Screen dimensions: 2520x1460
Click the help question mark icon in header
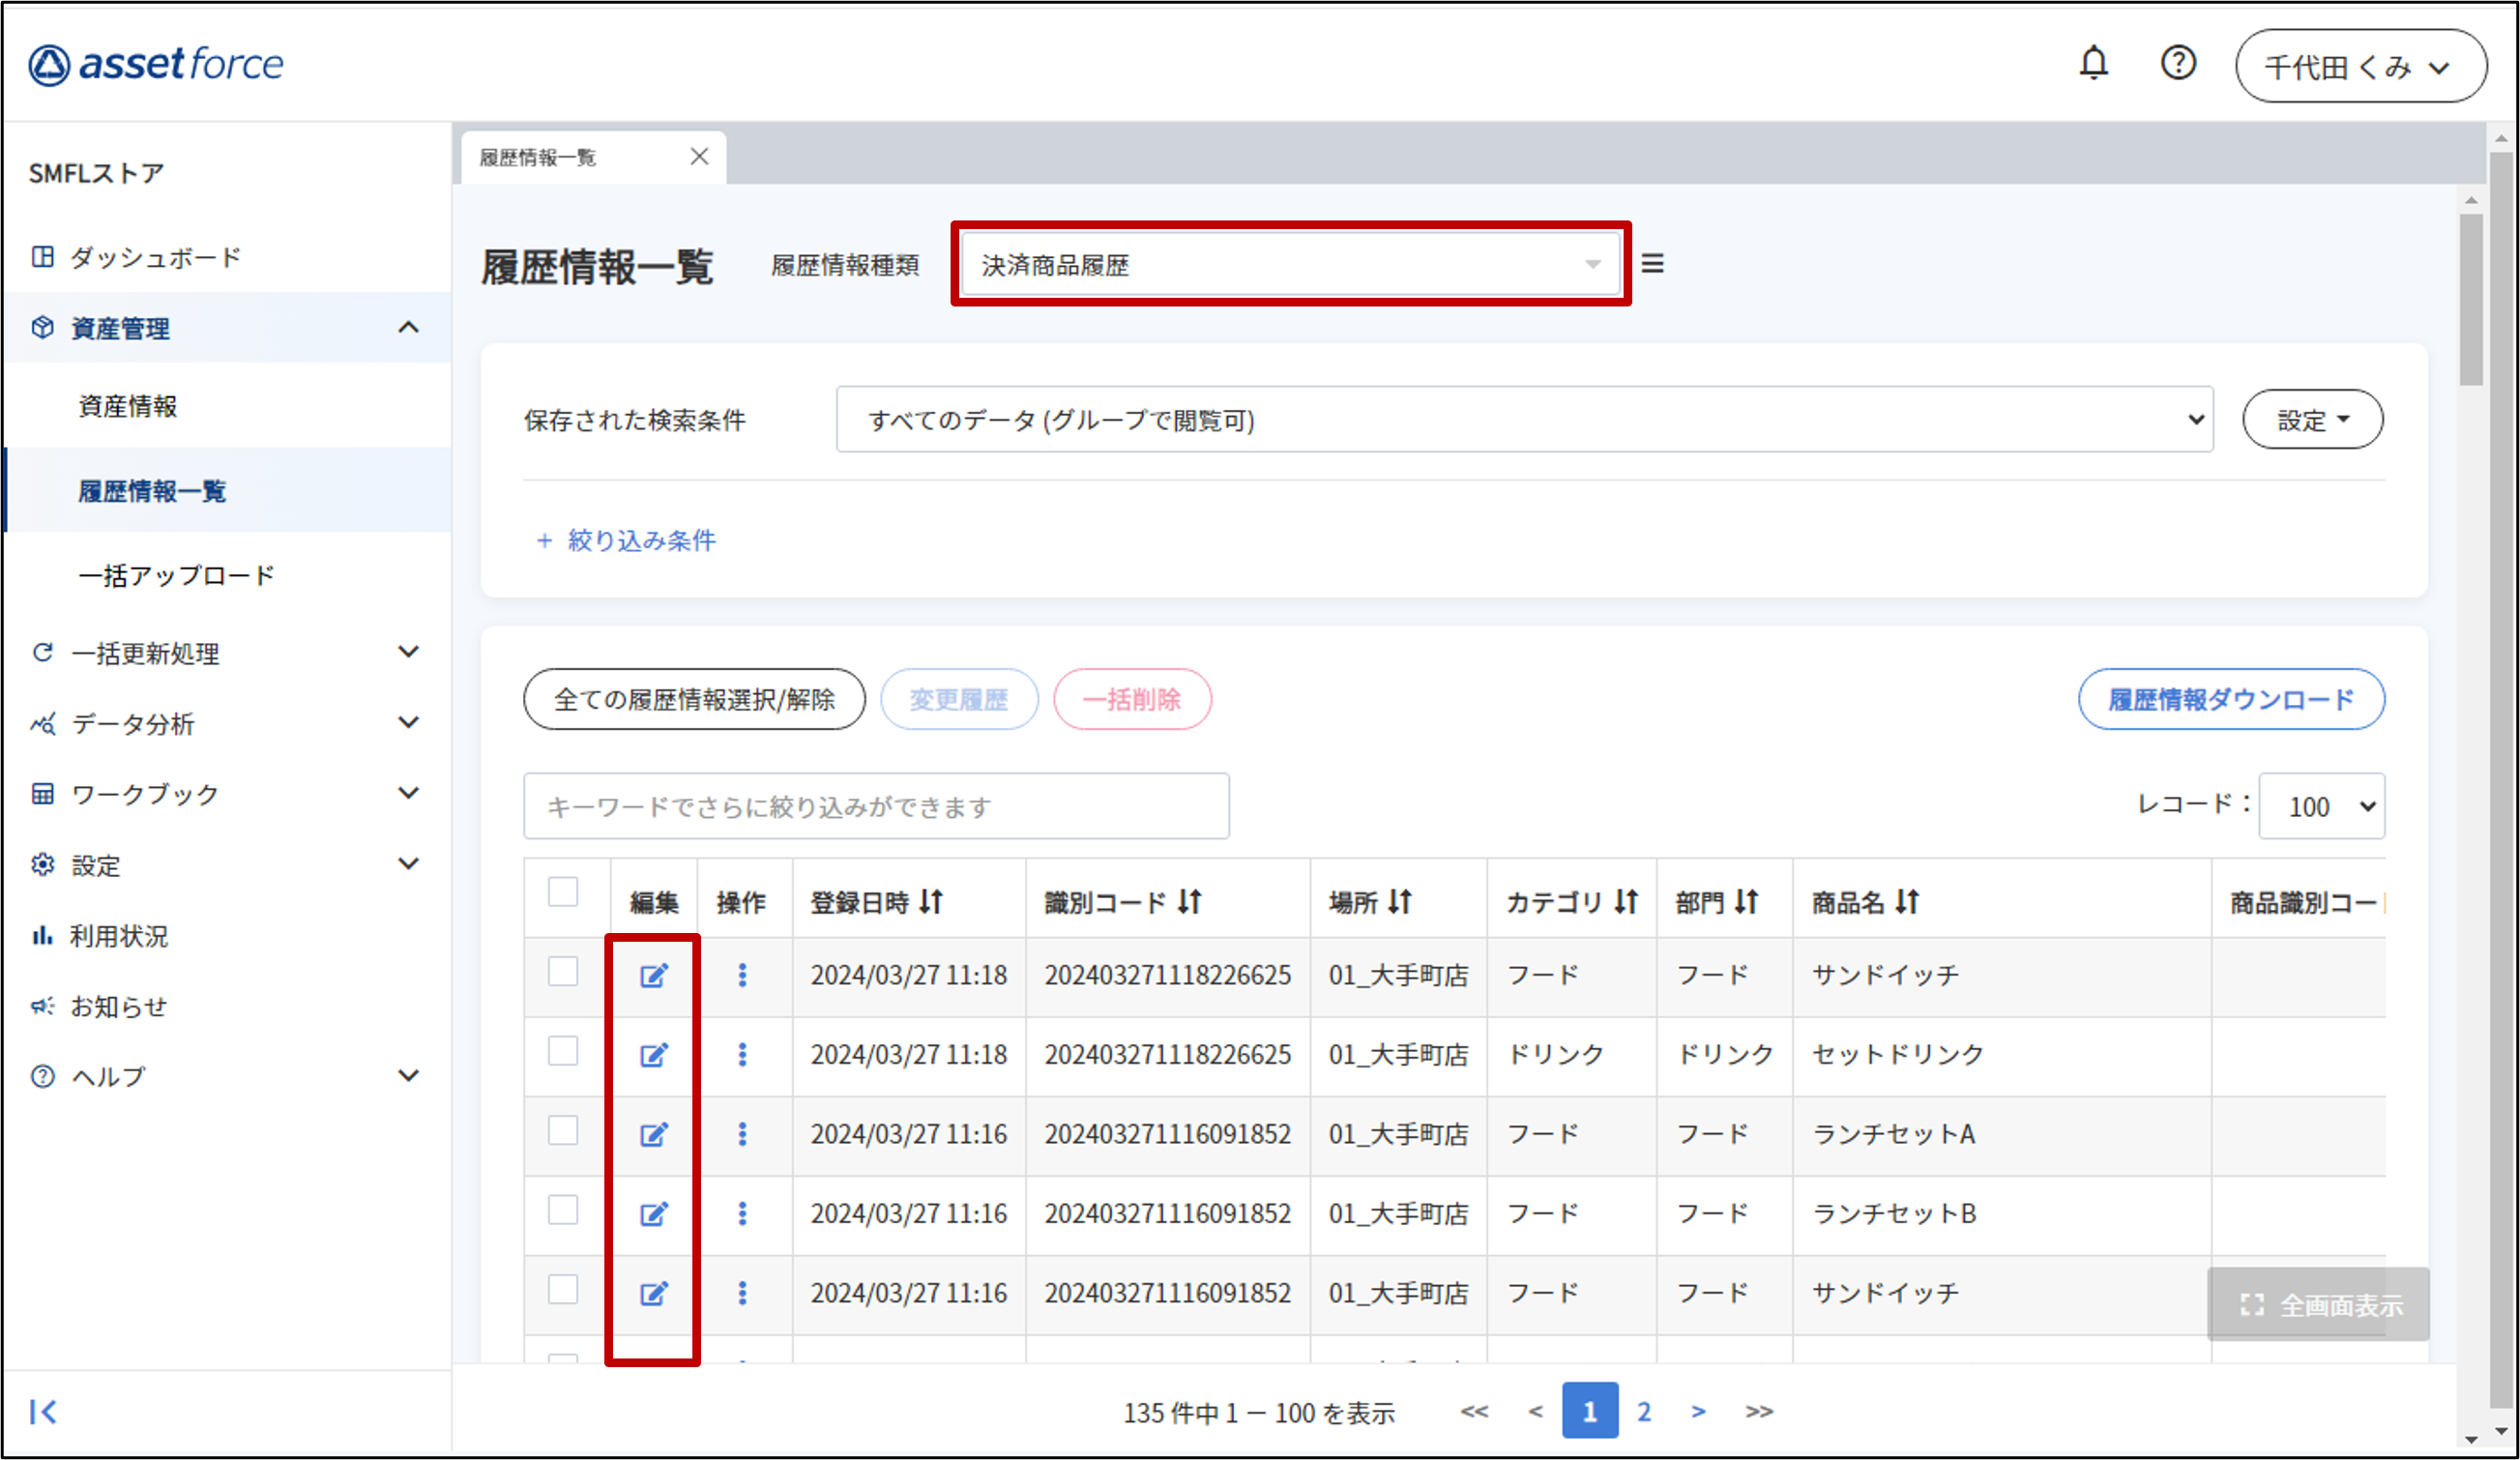pos(2178,64)
